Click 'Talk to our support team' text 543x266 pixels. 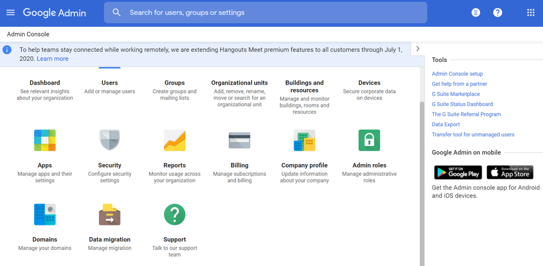[x=175, y=252]
